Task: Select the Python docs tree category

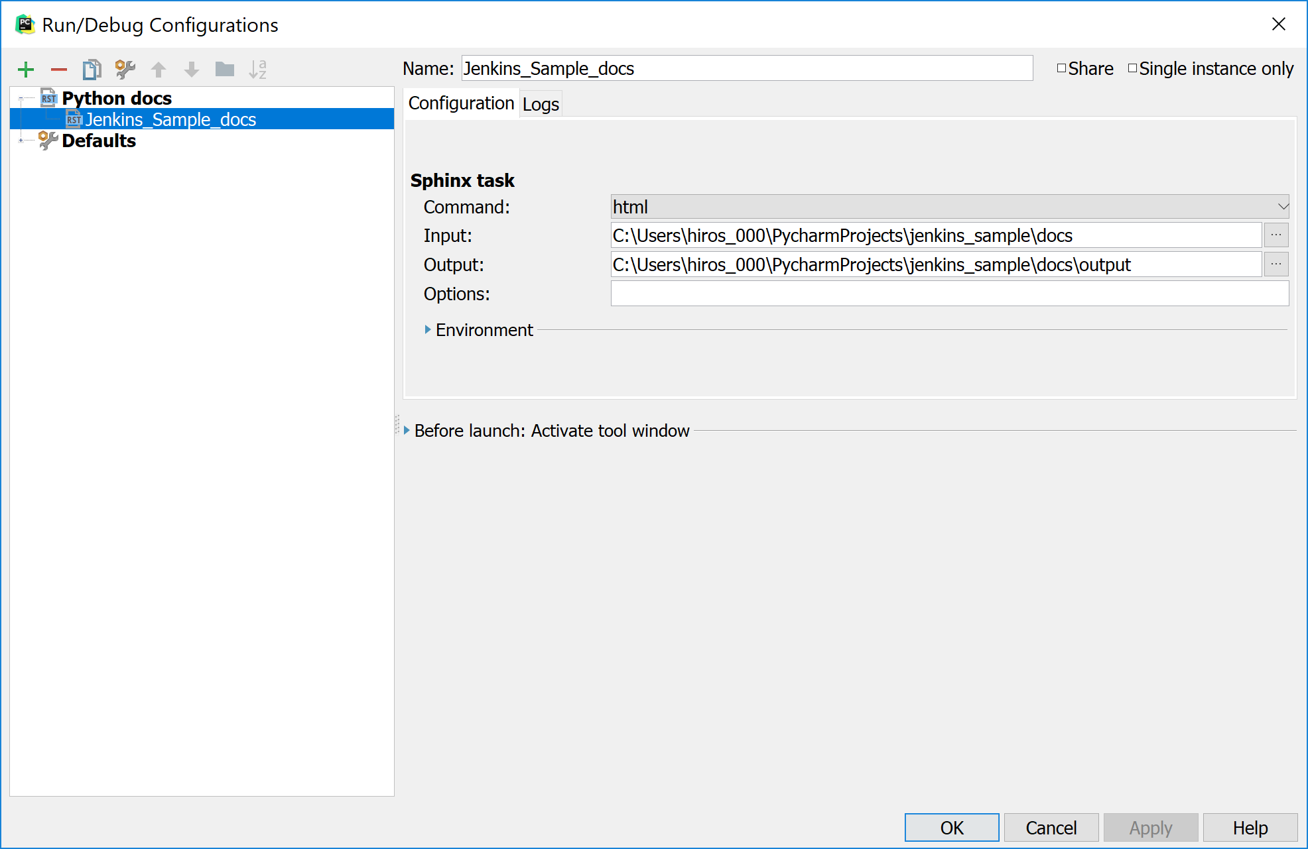Action: coord(117,98)
